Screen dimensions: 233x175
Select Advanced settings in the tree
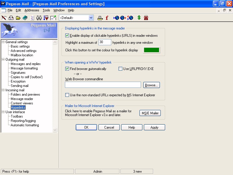point(24,51)
